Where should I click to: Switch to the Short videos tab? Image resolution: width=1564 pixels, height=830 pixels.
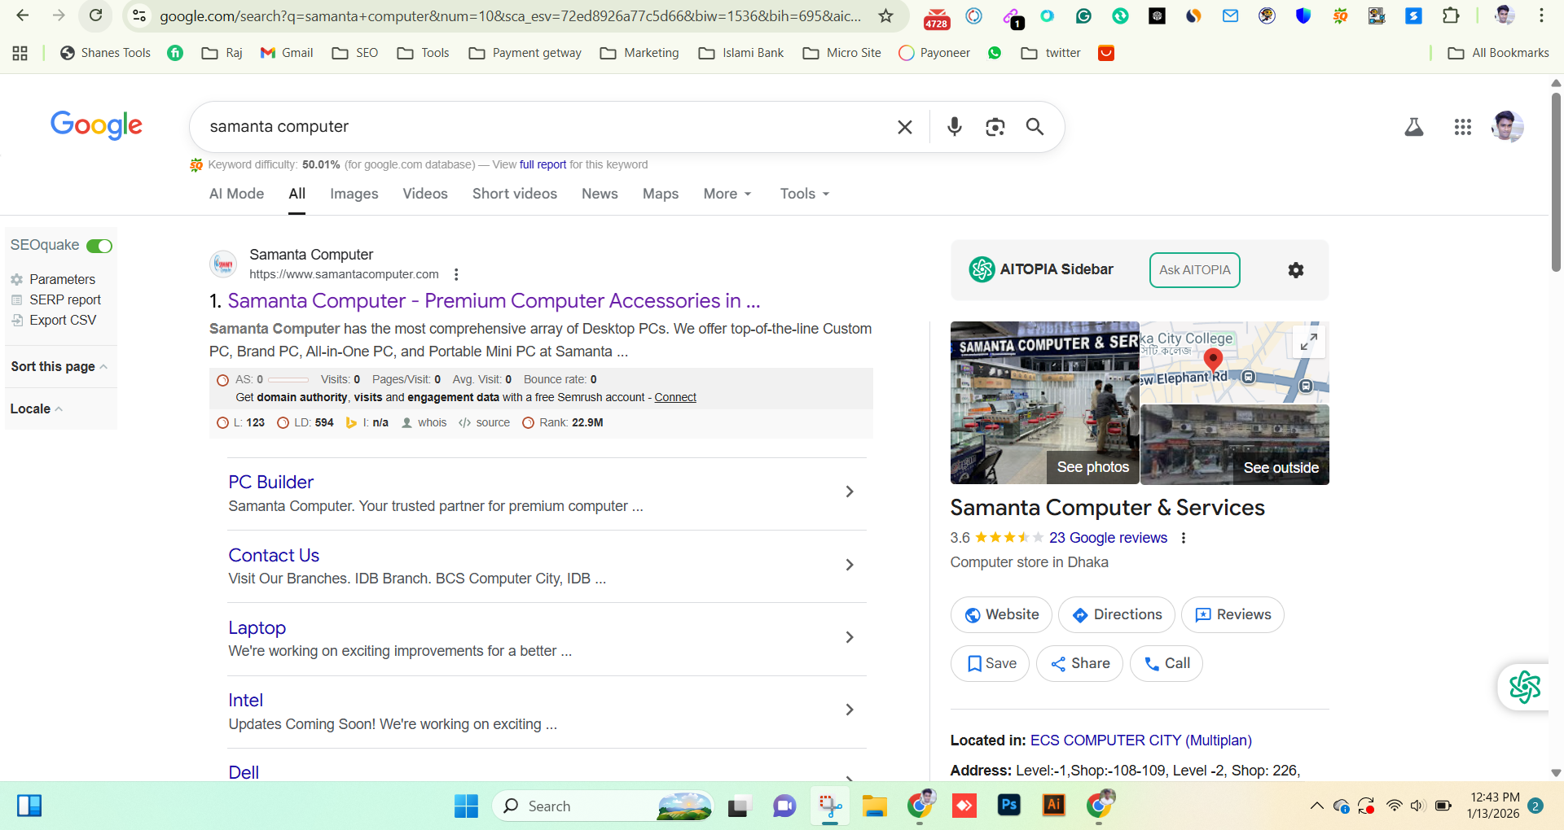point(515,194)
